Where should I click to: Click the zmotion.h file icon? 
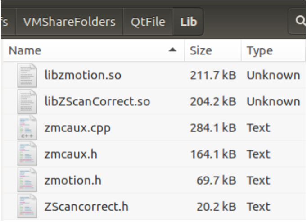pyautogui.click(x=27, y=180)
